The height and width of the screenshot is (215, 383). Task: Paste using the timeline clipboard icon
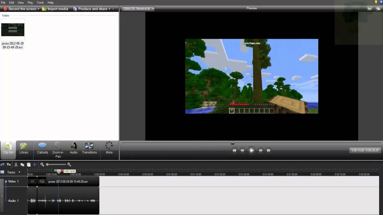pyautogui.click(x=29, y=165)
